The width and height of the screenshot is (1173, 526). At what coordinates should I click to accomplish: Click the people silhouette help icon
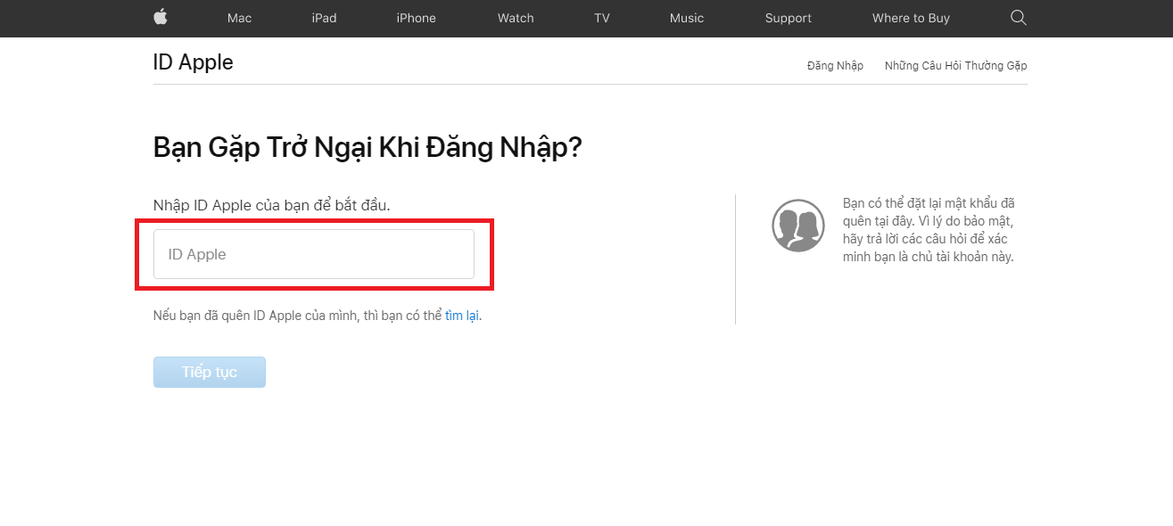click(x=798, y=226)
